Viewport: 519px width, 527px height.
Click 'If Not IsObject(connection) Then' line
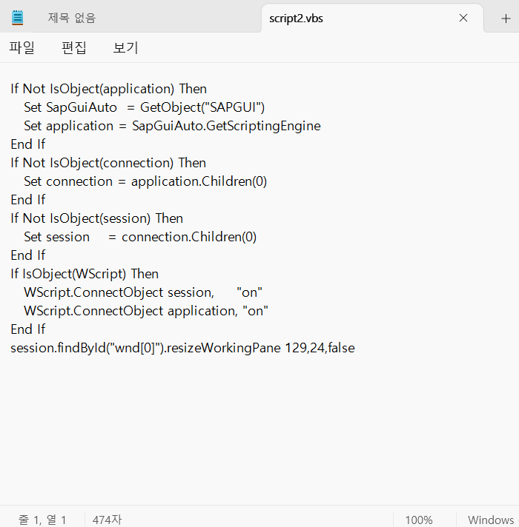tap(108, 163)
